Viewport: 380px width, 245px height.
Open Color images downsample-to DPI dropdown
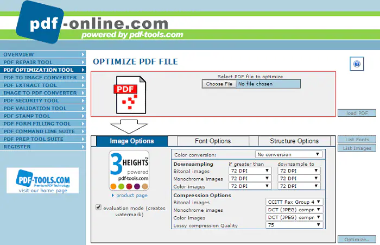(x=299, y=186)
